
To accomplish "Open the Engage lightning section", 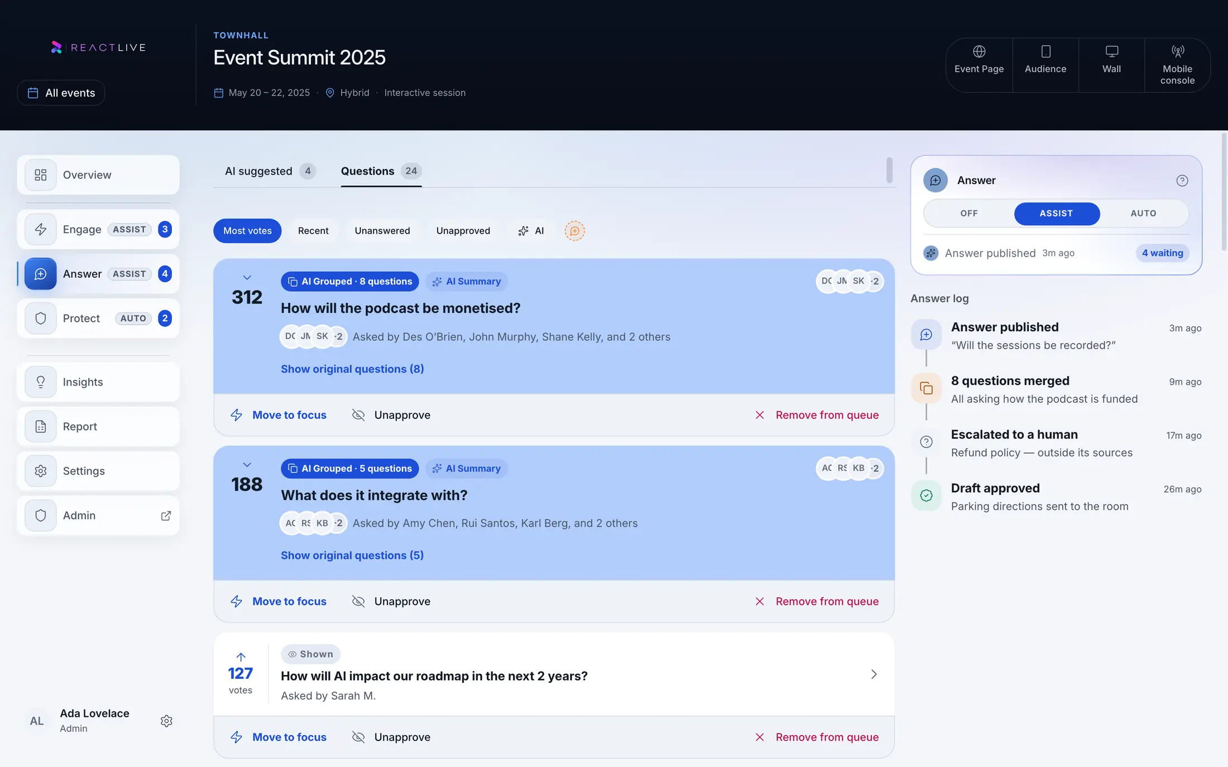I will point(98,229).
